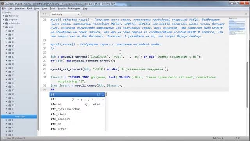Select folder 28 in sidebar
This screenshot has height=141, width=250.
[x=13, y=101]
